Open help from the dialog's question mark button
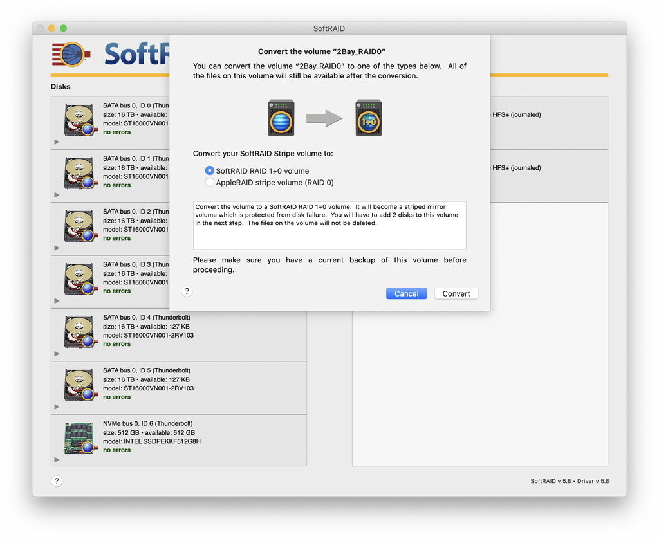The height and width of the screenshot is (539, 659). pyautogui.click(x=187, y=291)
